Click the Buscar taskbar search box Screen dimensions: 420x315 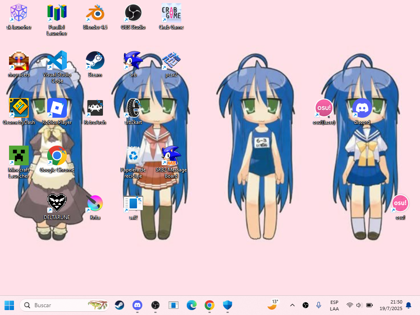click(64, 305)
